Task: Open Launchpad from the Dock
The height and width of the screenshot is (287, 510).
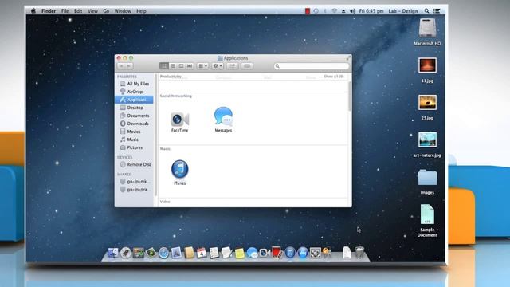Action: [x=126, y=253]
